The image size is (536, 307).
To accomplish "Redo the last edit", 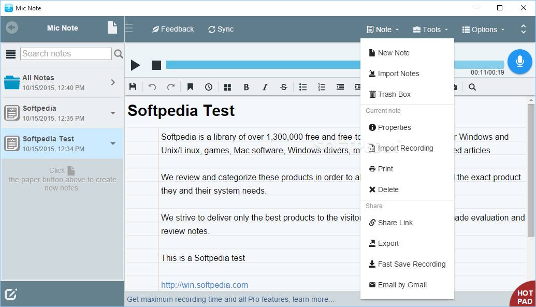I will 171,87.
